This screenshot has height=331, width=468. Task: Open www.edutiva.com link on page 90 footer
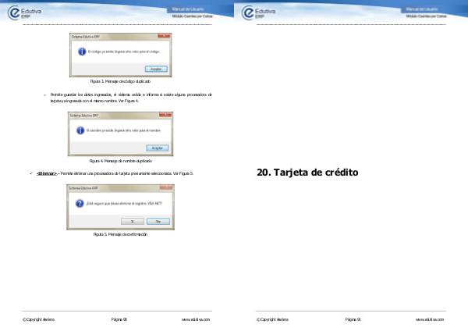click(195, 319)
